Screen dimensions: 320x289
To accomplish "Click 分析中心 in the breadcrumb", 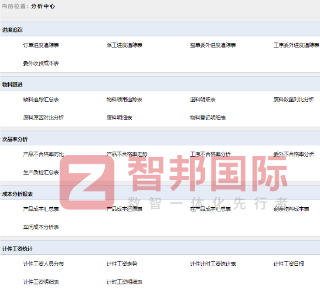I will tap(43, 7).
